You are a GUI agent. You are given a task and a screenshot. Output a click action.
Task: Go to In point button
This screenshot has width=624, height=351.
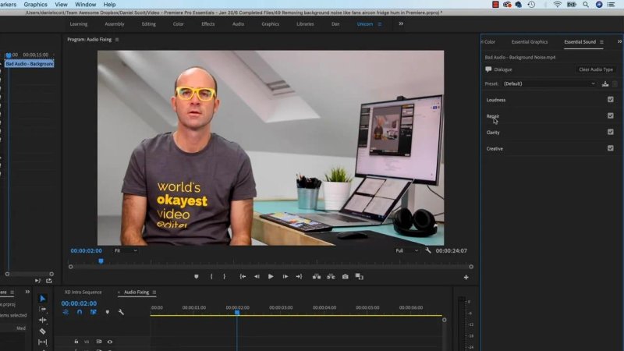pos(243,277)
